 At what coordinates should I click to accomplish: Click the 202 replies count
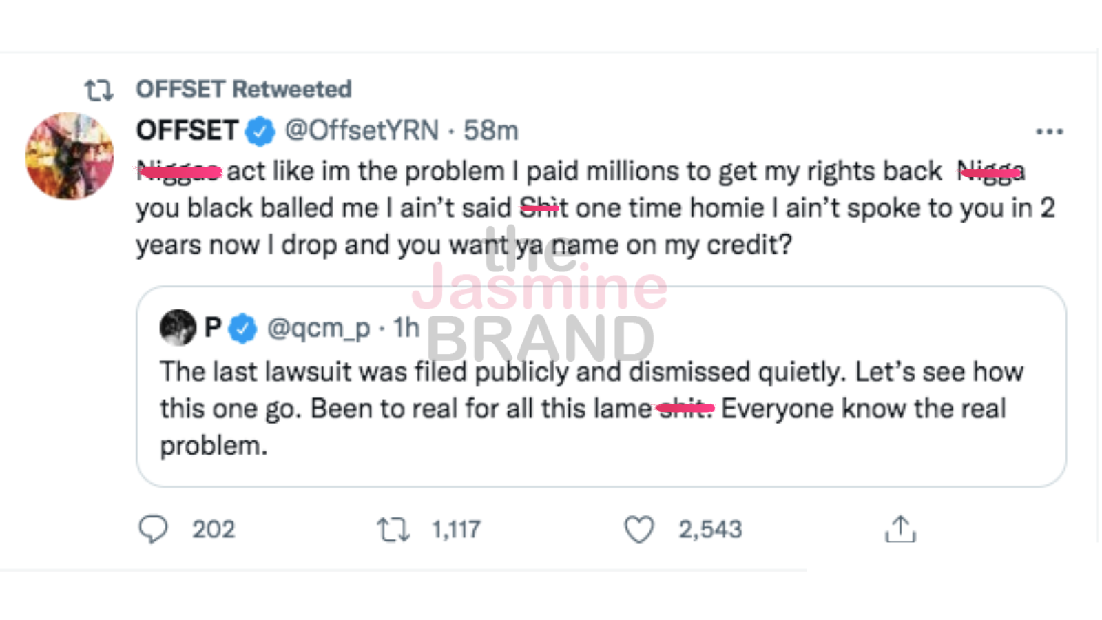point(213,529)
